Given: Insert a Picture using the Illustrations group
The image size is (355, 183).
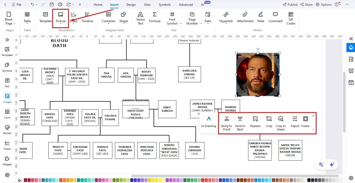Looking at the screenshot, I should (x=60, y=18).
